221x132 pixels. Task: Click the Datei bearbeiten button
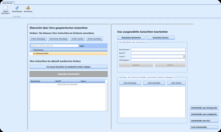(x=154, y=83)
